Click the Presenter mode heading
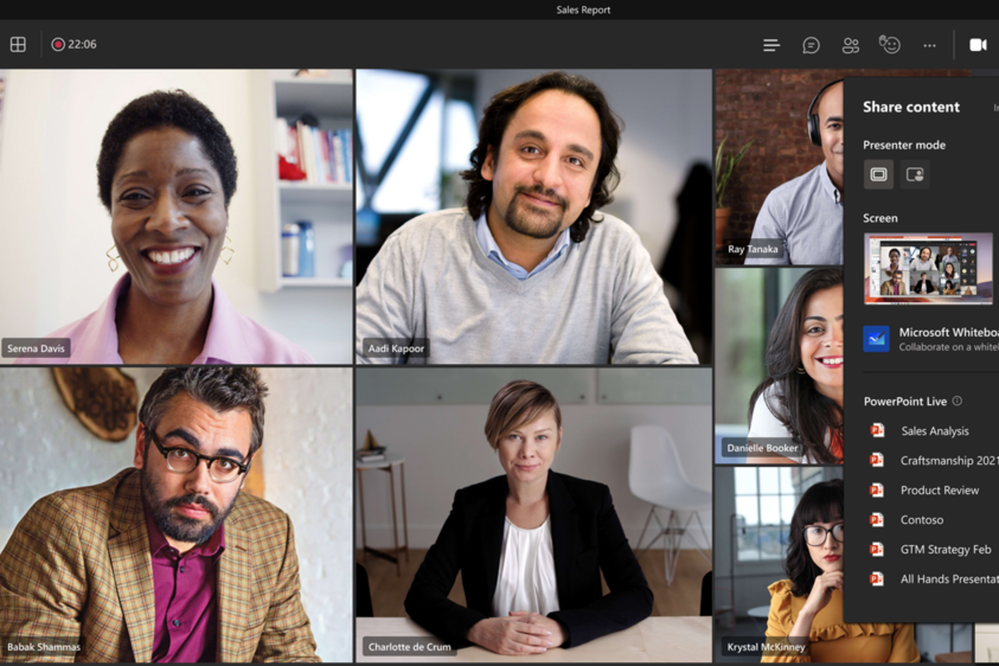 click(x=904, y=145)
